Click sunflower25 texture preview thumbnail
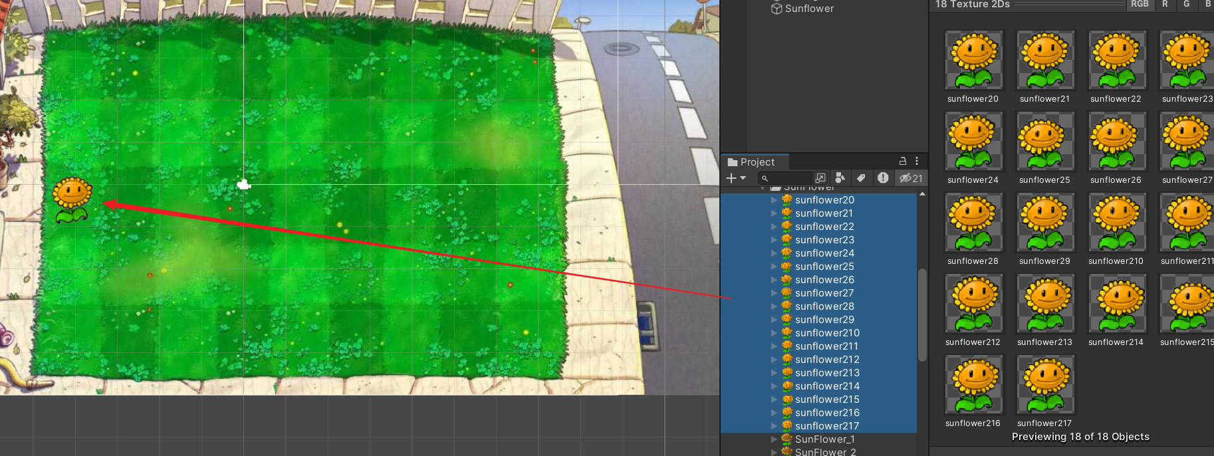 coord(1045,141)
